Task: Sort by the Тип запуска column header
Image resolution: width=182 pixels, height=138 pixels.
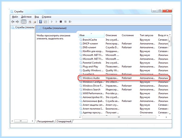Action: [147, 35]
